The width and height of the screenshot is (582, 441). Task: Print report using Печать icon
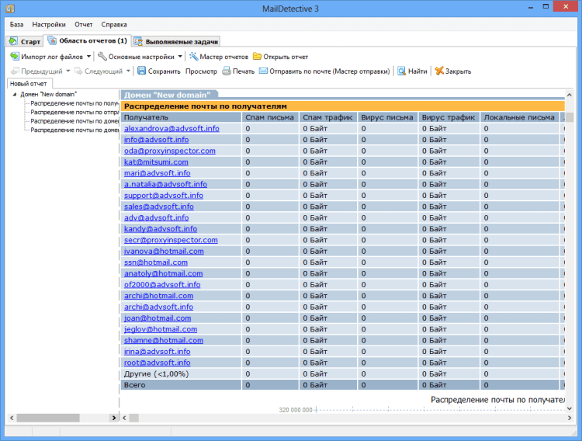click(x=227, y=71)
